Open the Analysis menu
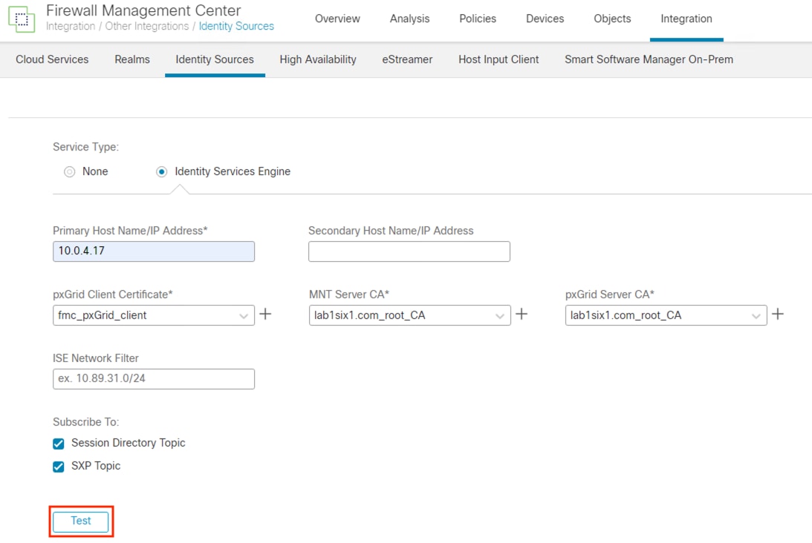Image resolution: width=812 pixels, height=543 pixels. click(409, 19)
